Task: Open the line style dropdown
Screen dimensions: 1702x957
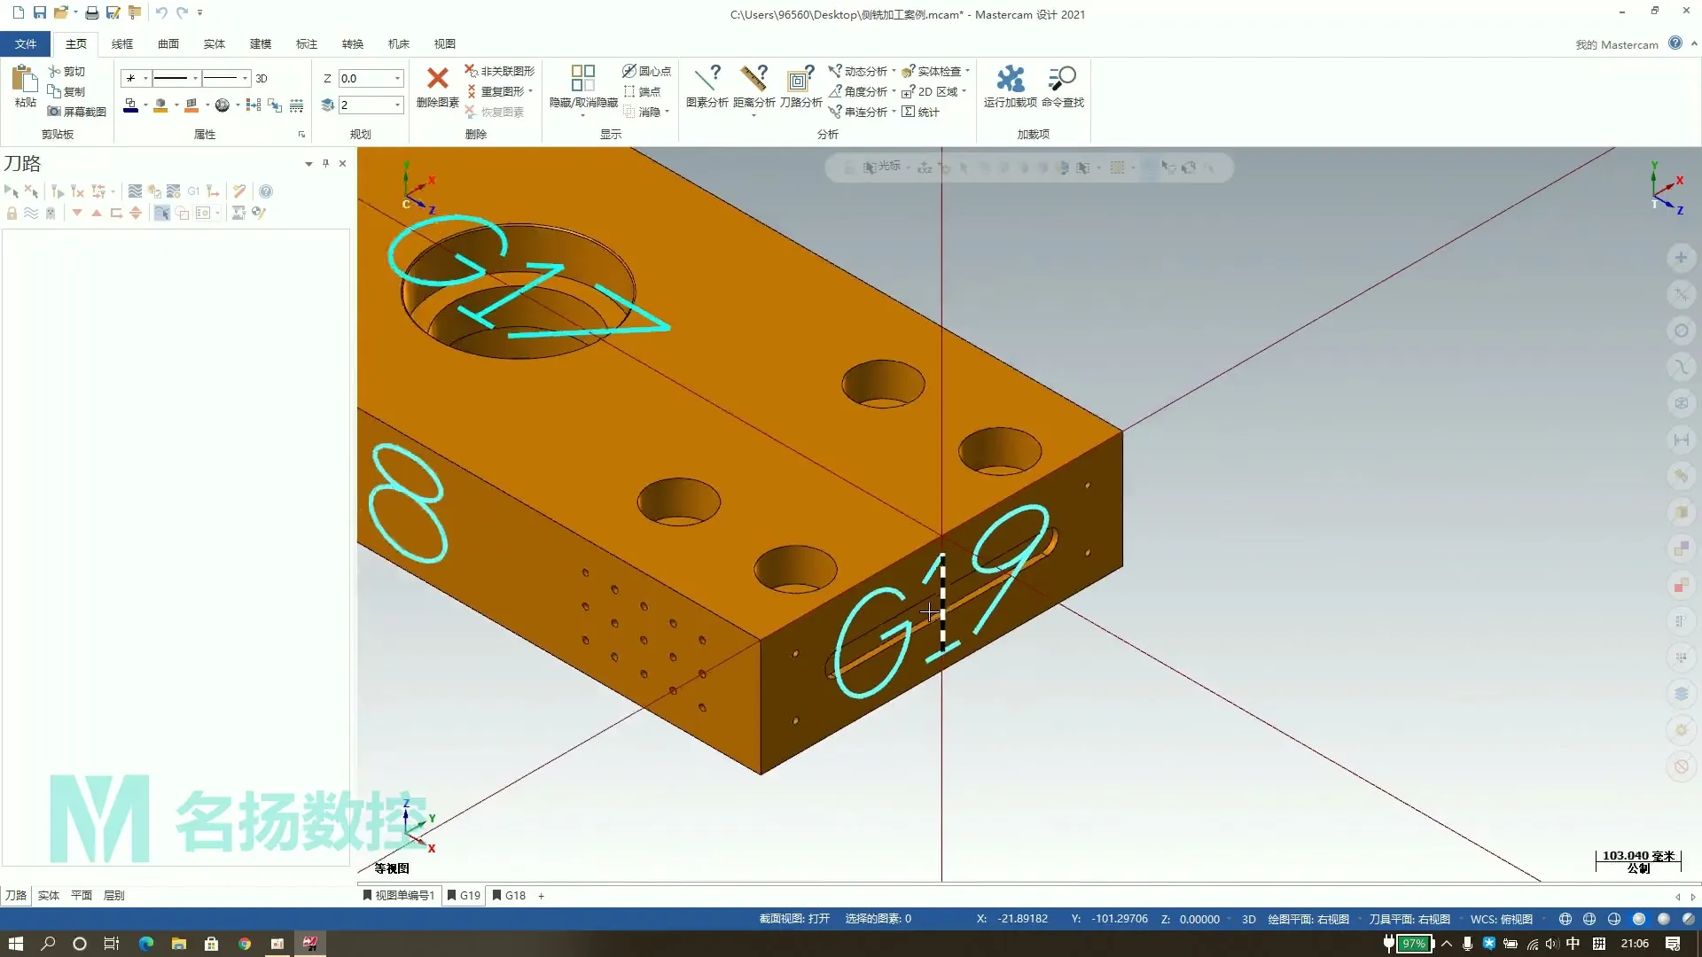Action: (x=195, y=79)
